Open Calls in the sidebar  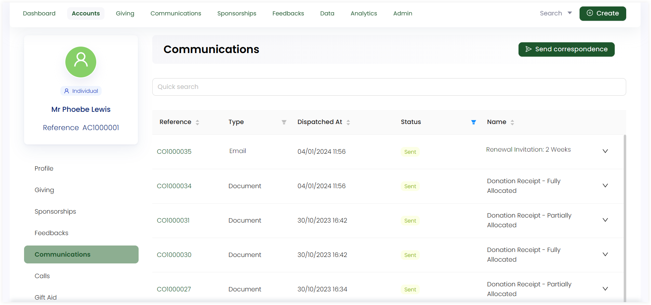tap(42, 276)
